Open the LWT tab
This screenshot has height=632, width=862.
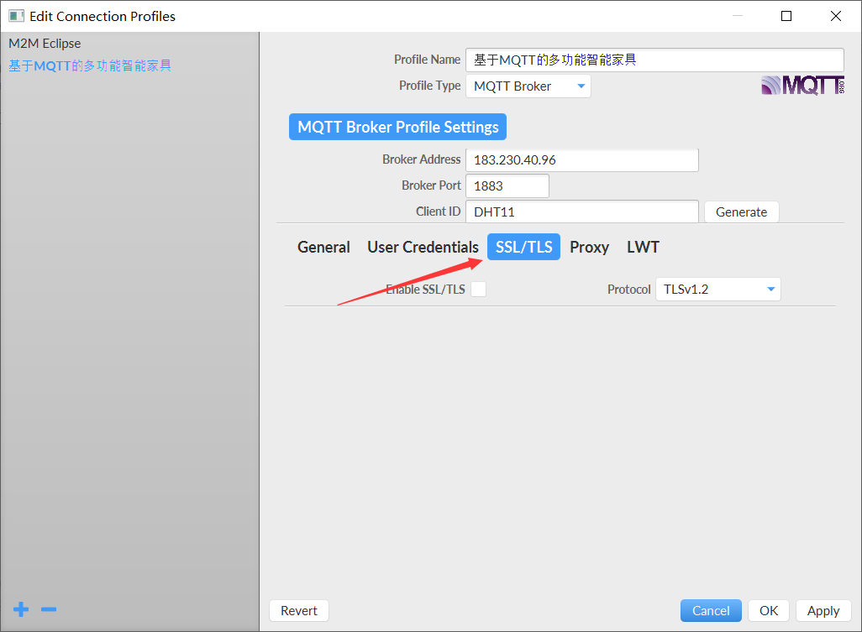click(x=643, y=247)
